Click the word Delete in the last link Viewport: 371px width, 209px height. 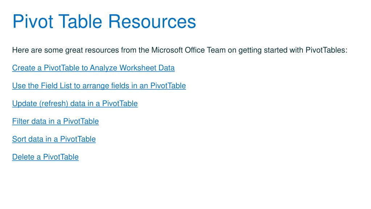click(23, 157)
